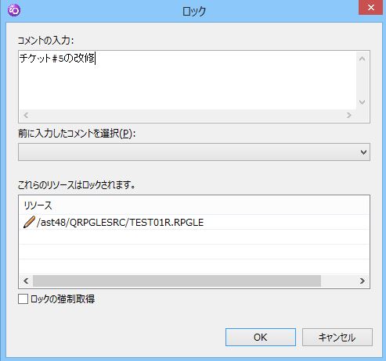The width and height of the screenshot is (386, 361).
Task: Click comment box scroll right arrow
Action: click(349, 115)
